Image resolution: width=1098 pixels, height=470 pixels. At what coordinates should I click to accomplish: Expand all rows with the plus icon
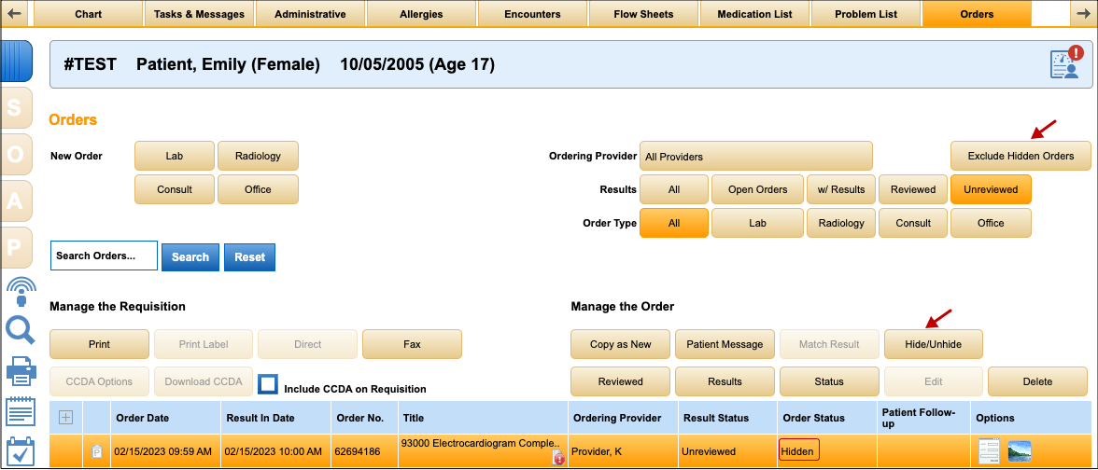65,418
